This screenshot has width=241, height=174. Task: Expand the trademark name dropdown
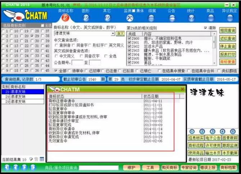(x=113, y=33)
